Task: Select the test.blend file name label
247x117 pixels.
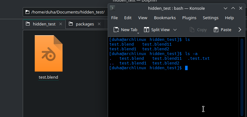Action: click(48, 77)
